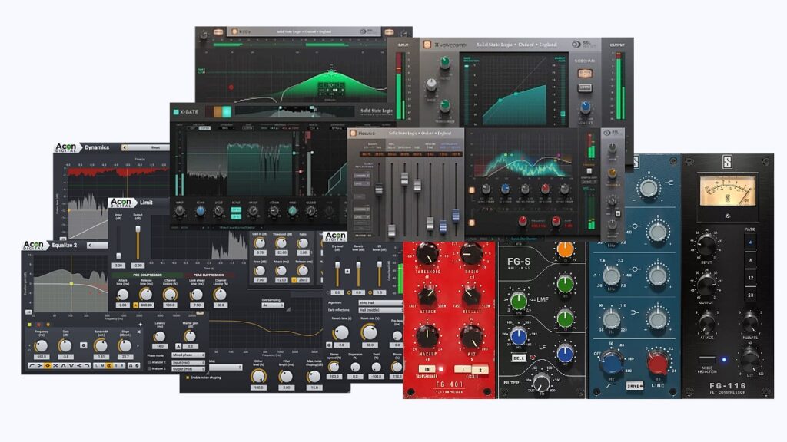Select Circuit 2 on the FG-401 compressor
The image size is (787, 442).
point(480,370)
